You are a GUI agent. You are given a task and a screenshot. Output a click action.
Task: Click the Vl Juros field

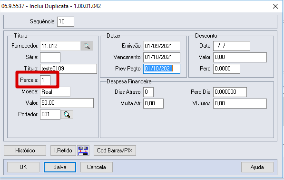point(240,103)
